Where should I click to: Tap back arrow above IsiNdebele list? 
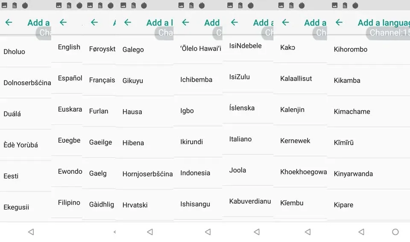234,23
